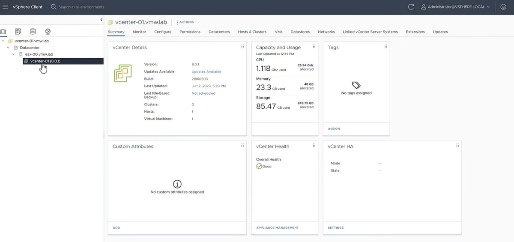Click the vSphere Client title text
The image size is (514, 242).
click(28, 7)
